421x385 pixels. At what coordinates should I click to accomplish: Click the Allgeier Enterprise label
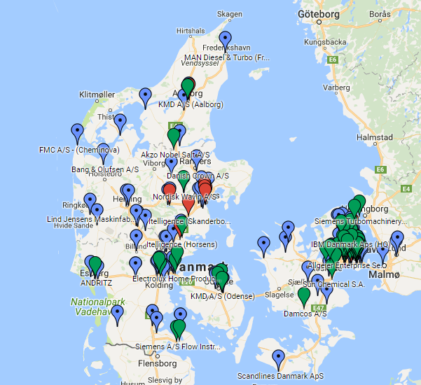point(347,265)
